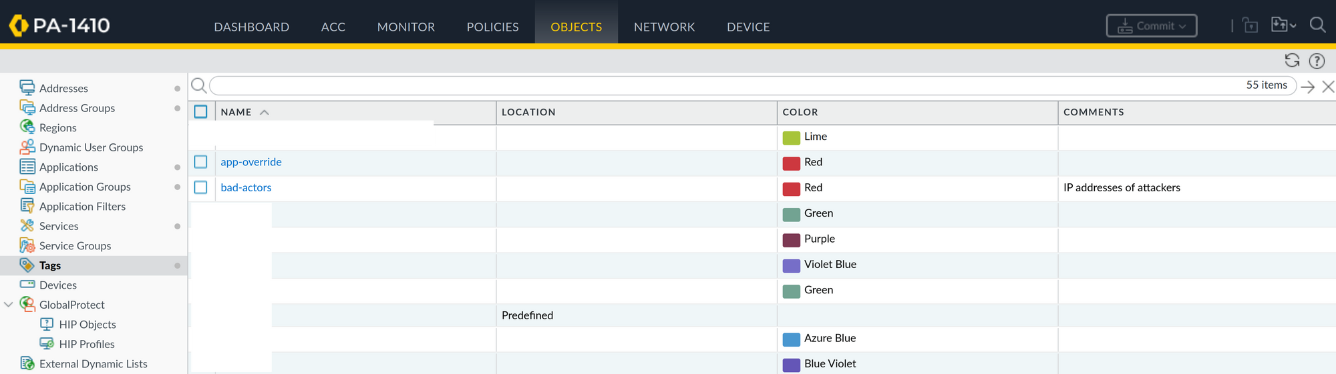Toggle the select-all checkbox in the header
Viewport: 1336px width, 374px height.
click(x=200, y=111)
